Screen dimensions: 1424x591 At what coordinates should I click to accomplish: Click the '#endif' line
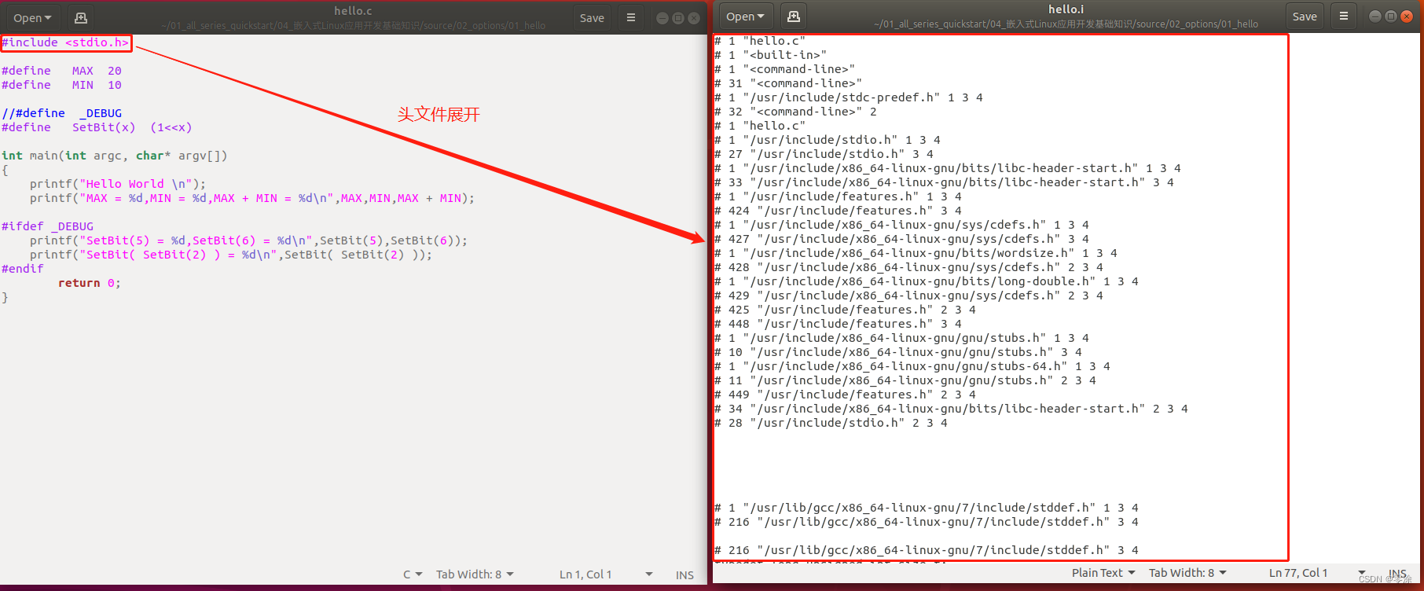coord(23,269)
